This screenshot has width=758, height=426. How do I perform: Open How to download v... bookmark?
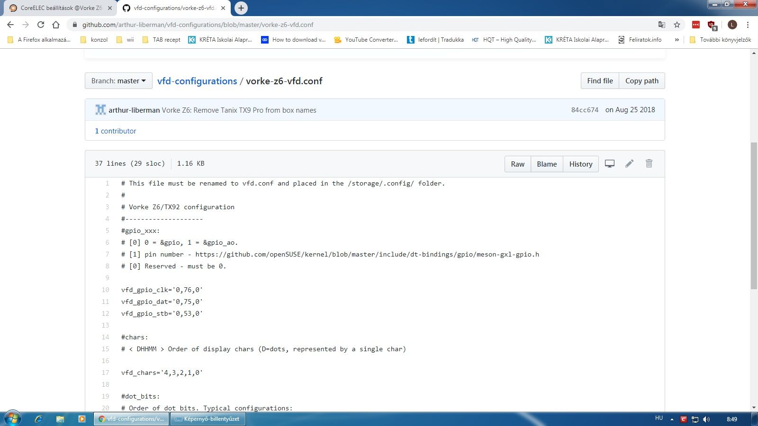[x=294, y=40]
